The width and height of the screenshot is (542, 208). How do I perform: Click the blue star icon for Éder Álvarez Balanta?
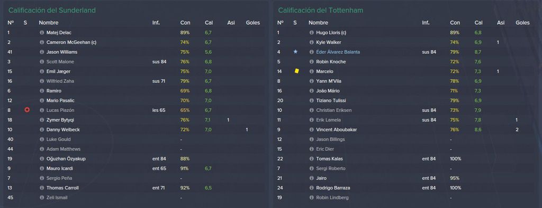tap(295, 52)
